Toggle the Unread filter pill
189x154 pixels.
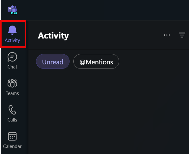(53, 62)
